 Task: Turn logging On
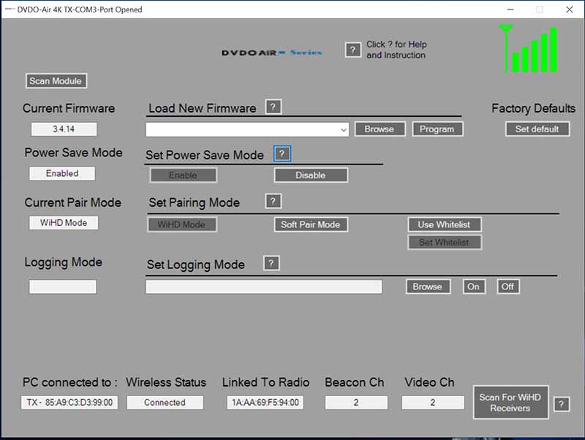474,287
